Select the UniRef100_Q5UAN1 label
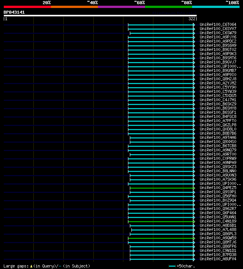The width and height of the screenshot is (243, 269). point(218,217)
